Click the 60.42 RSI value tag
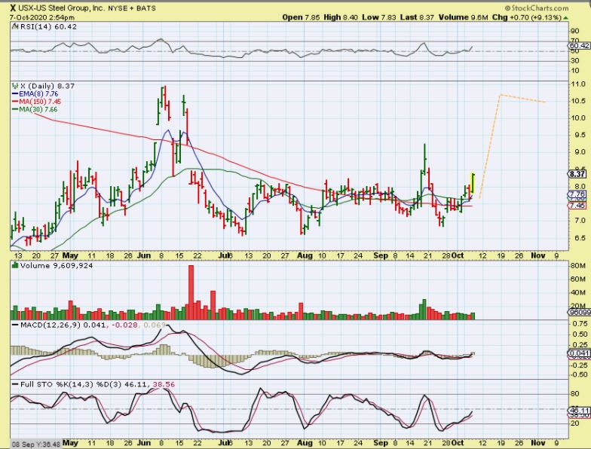Screen dimensions: 591x449 click(x=579, y=46)
